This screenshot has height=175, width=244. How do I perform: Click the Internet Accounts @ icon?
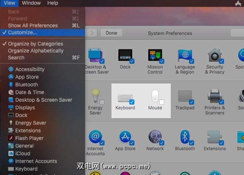pos(95,137)
